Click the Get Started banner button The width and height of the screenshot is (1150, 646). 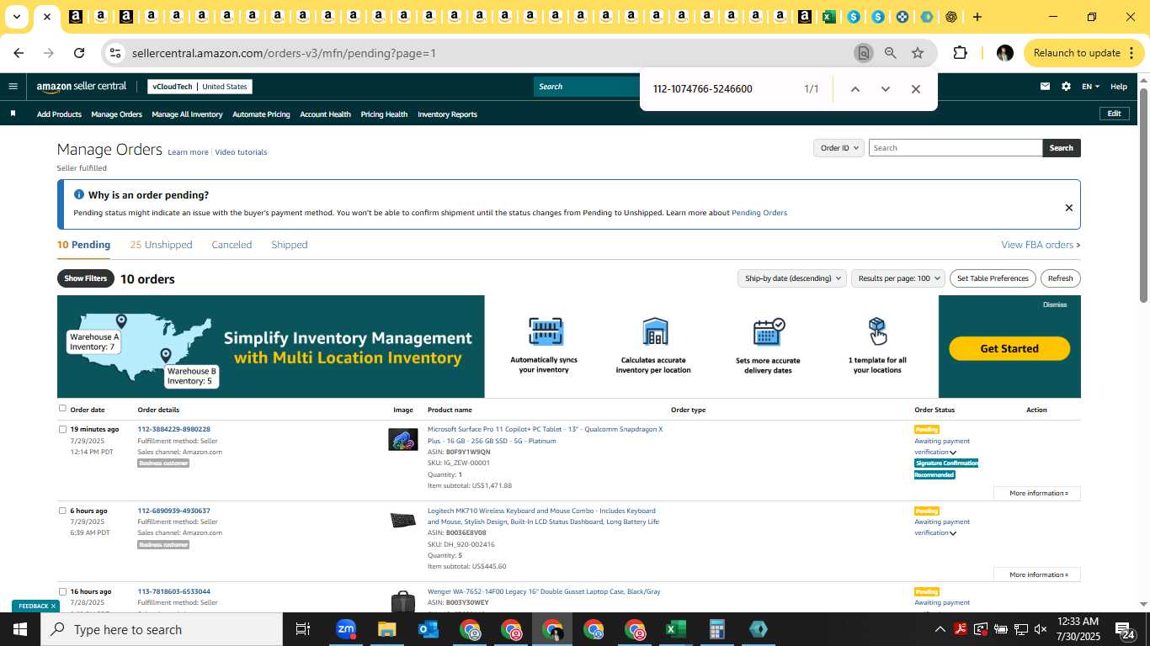point(1009,348)
